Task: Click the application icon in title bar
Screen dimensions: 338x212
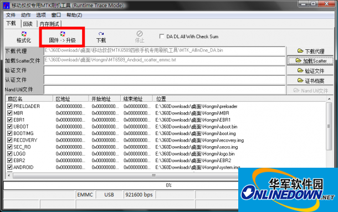Action: [6, 6]
